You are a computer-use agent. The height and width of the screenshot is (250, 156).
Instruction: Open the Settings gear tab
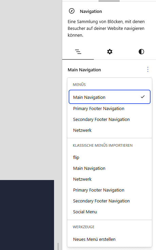(x=109, y=52)
